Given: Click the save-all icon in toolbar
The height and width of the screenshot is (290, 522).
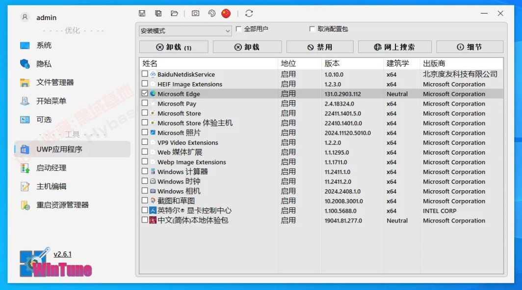Looking at the screenshot, I should pyautogui.click(x=158, y=13).
